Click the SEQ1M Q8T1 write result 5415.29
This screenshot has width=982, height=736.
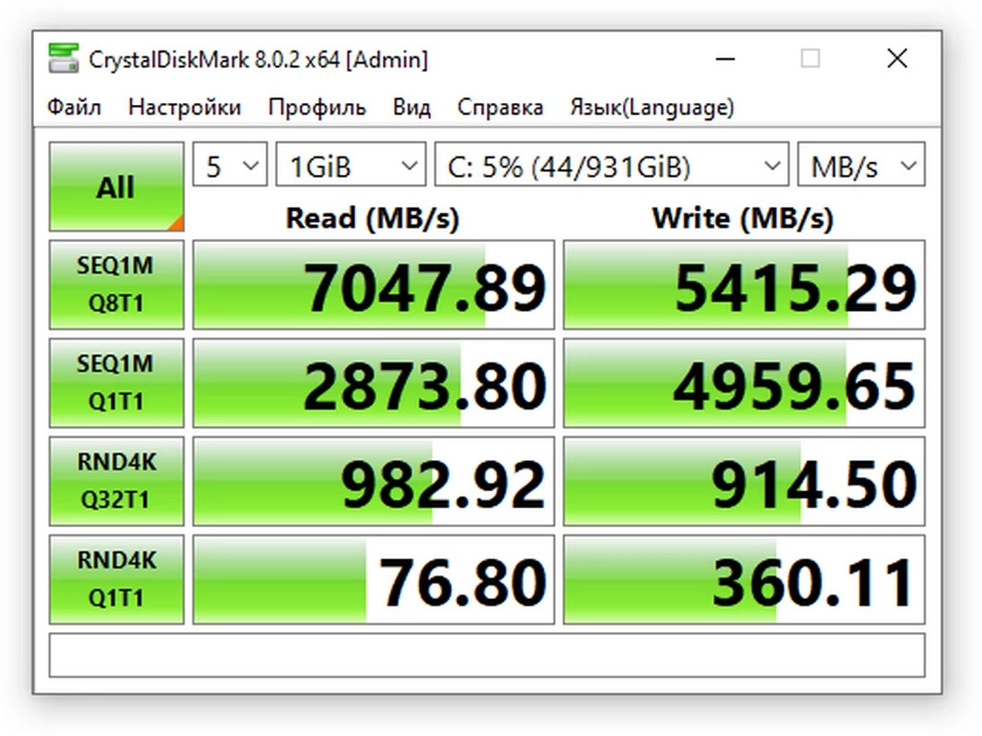(744, 285)
